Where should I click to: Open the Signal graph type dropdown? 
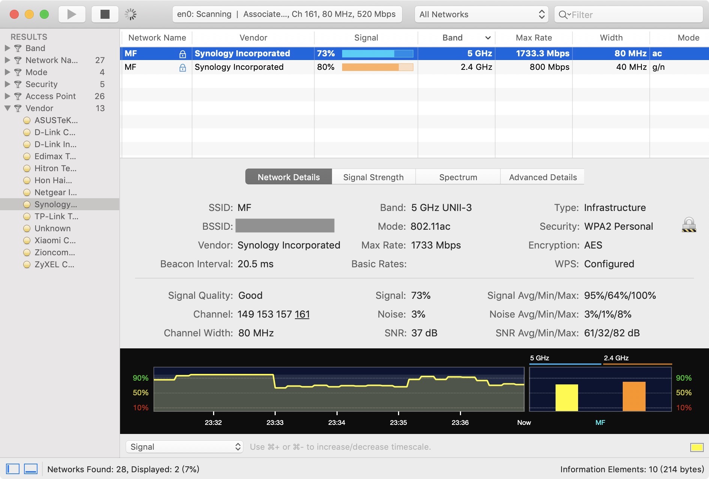tap(185, 447)
